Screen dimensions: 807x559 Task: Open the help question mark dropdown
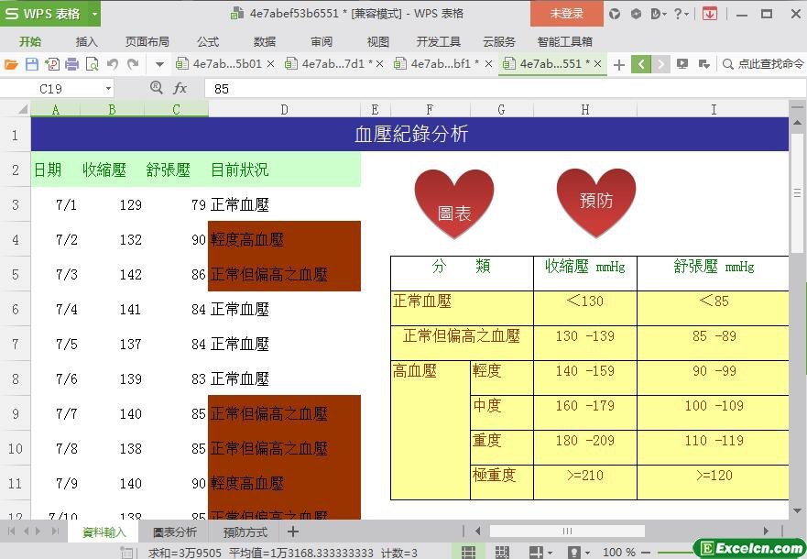pyautogui.click(x=681, y=14)
